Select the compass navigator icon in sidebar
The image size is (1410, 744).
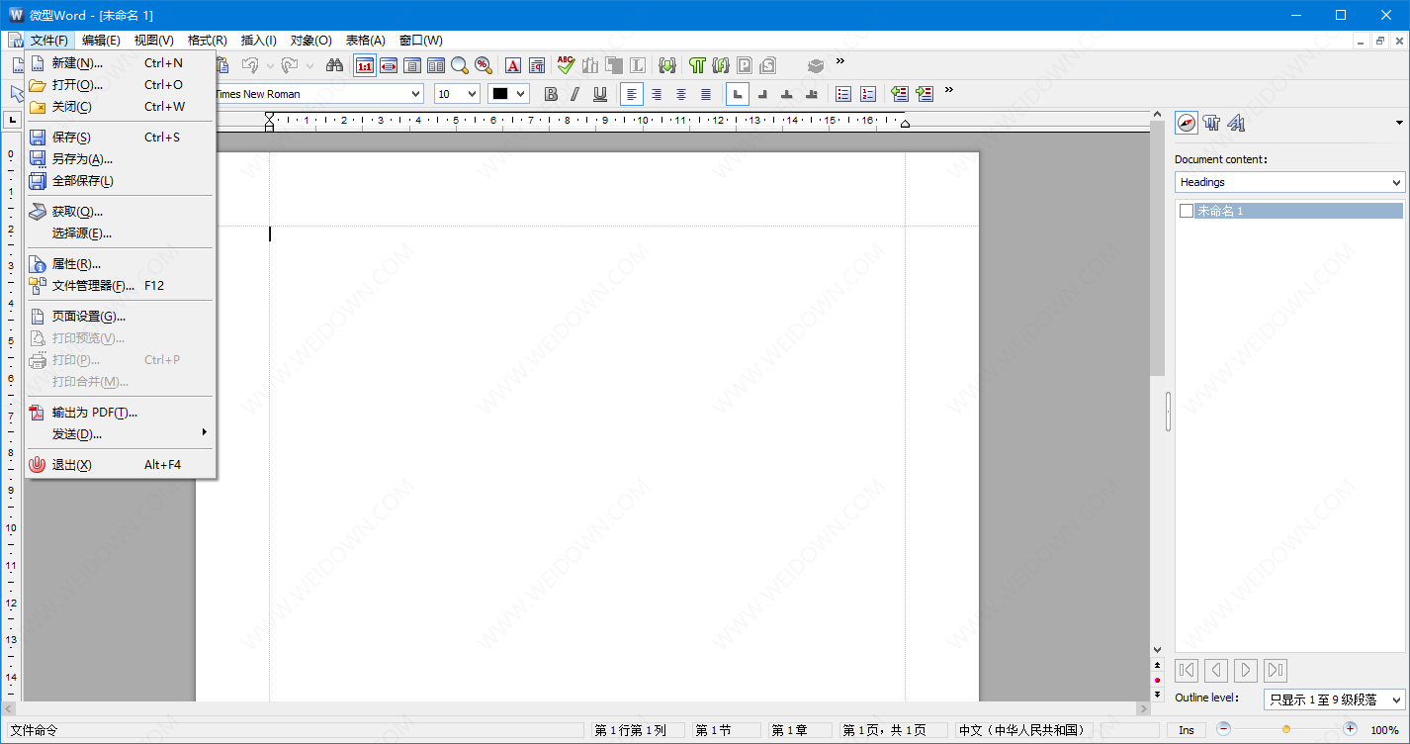pos(1187,123)
